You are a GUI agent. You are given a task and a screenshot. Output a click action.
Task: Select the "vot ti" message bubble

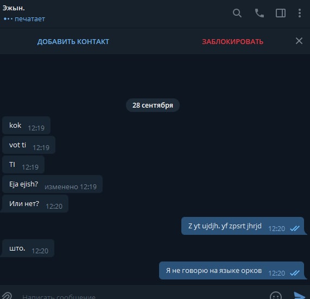click(x=28, y=145)
